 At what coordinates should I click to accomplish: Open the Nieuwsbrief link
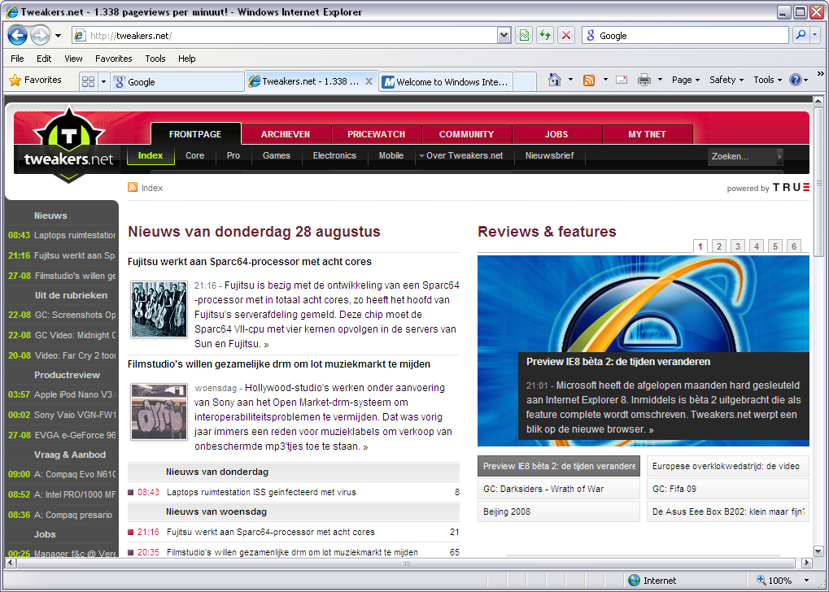pyautogui.click(x=549, y=155)
